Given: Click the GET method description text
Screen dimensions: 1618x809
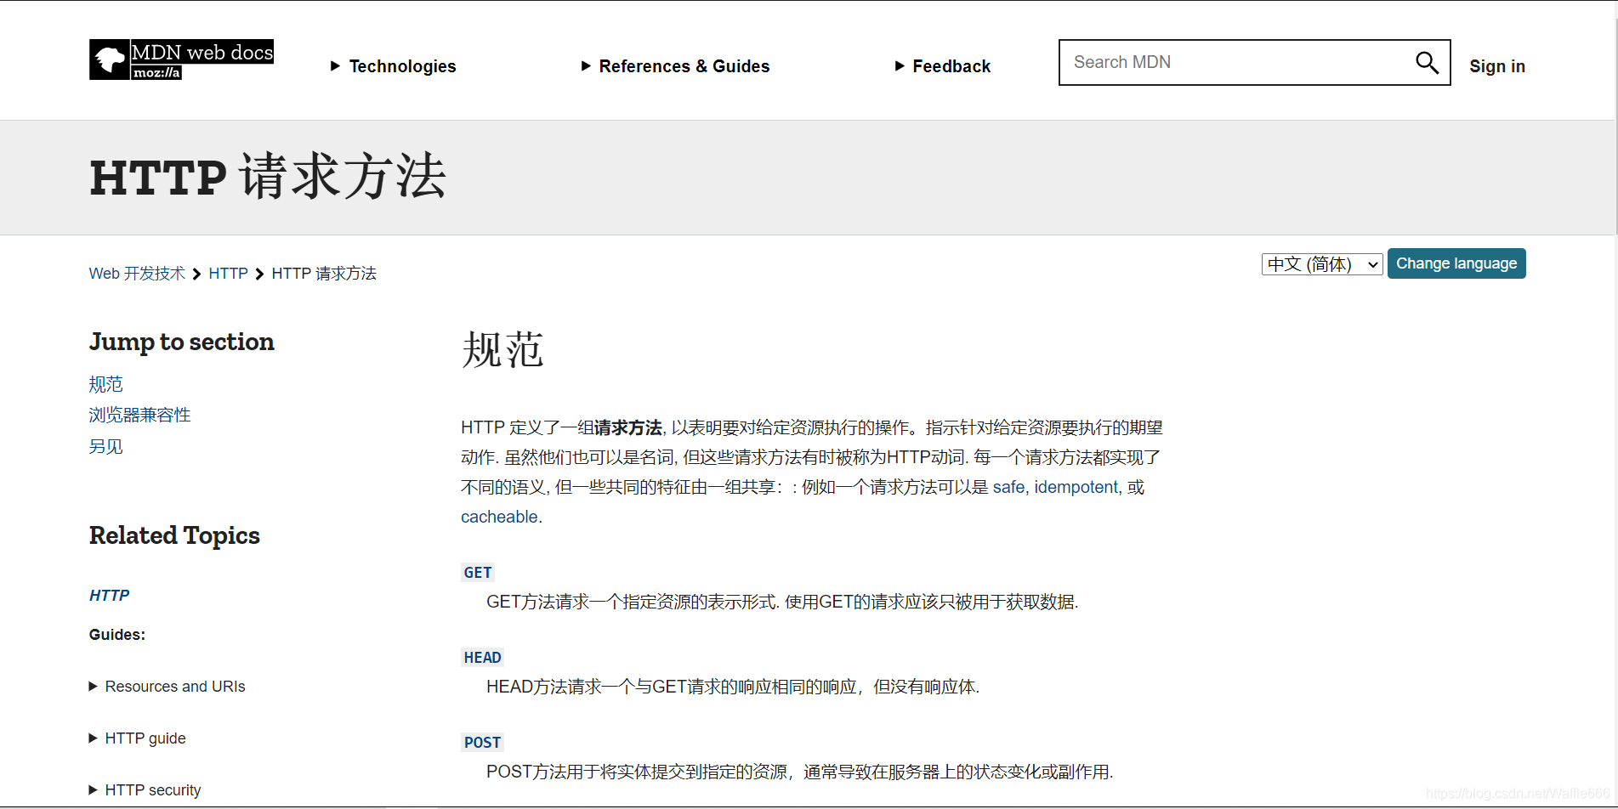Looking at the screenshot, I should pos(782,602).
